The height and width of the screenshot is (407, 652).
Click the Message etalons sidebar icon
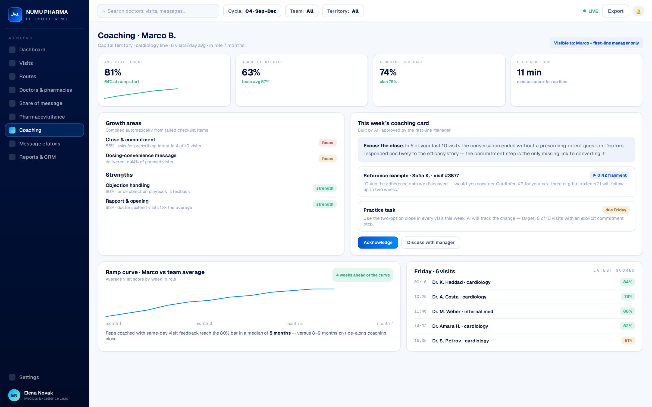pyautogui.click(x=12, y=144)
